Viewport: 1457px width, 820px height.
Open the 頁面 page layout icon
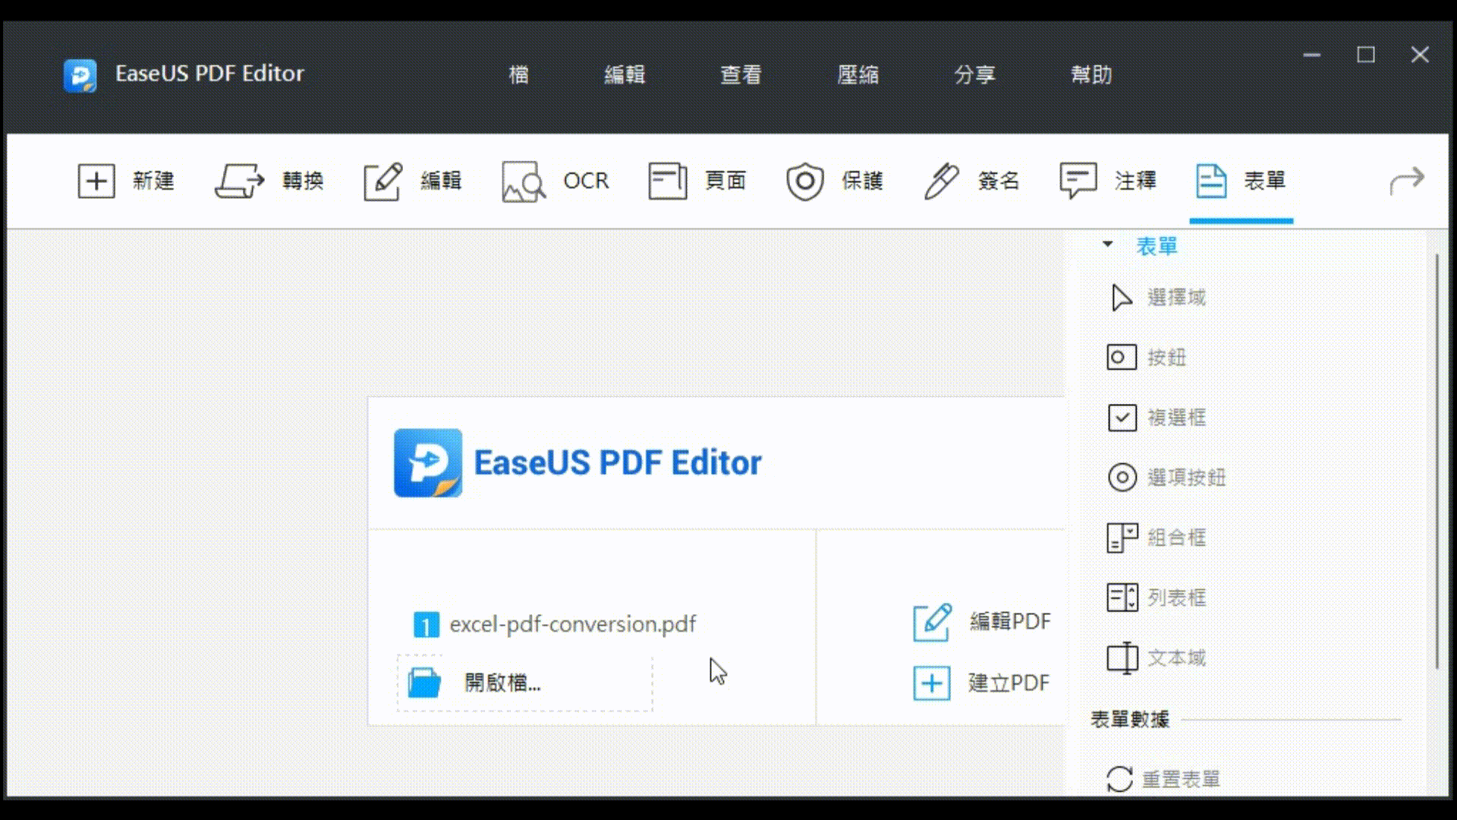click(x=668, y=181)
